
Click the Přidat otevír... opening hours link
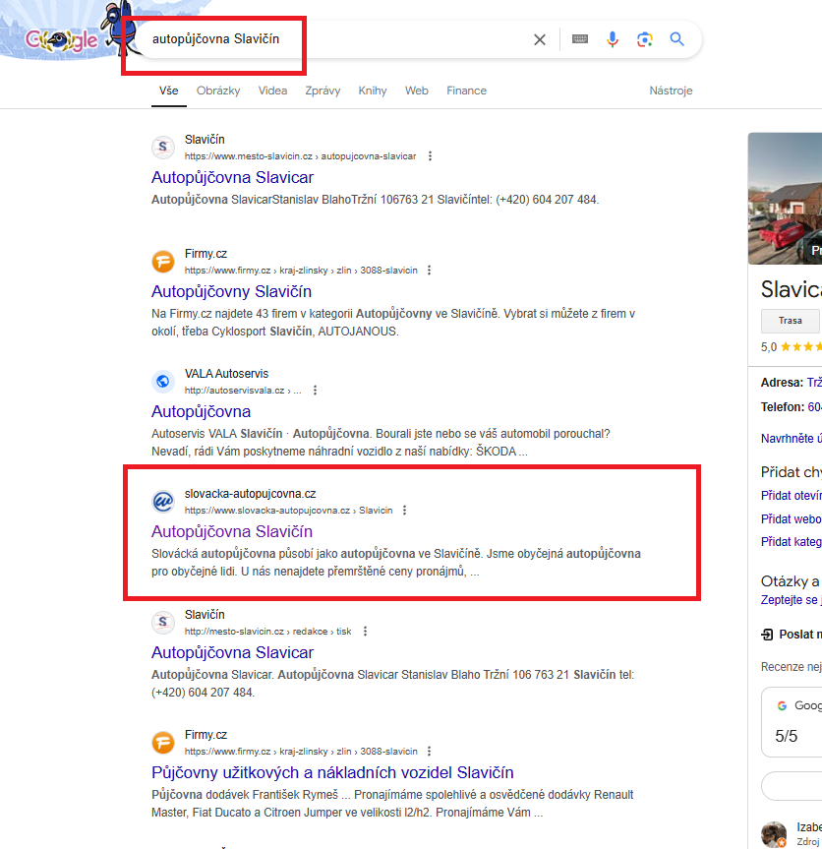point(792,496)
